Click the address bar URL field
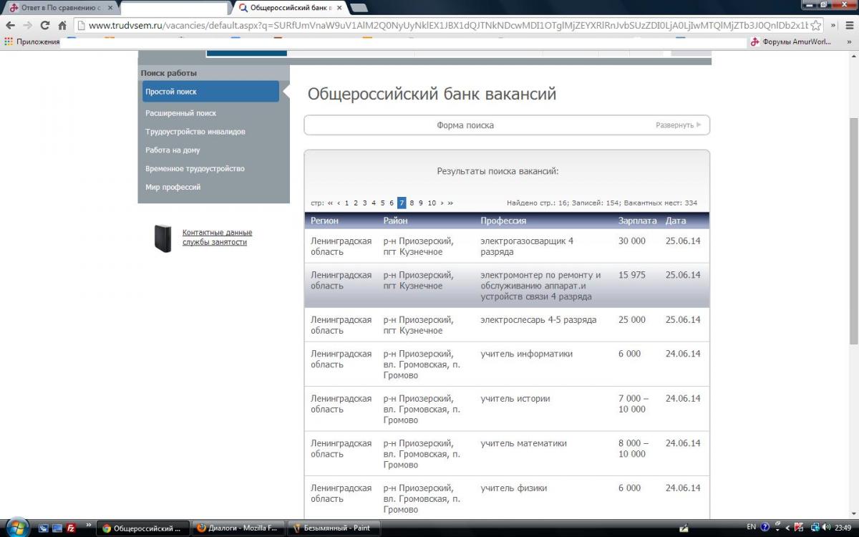This screenshot has height=537, width=859. coord(444,25)
